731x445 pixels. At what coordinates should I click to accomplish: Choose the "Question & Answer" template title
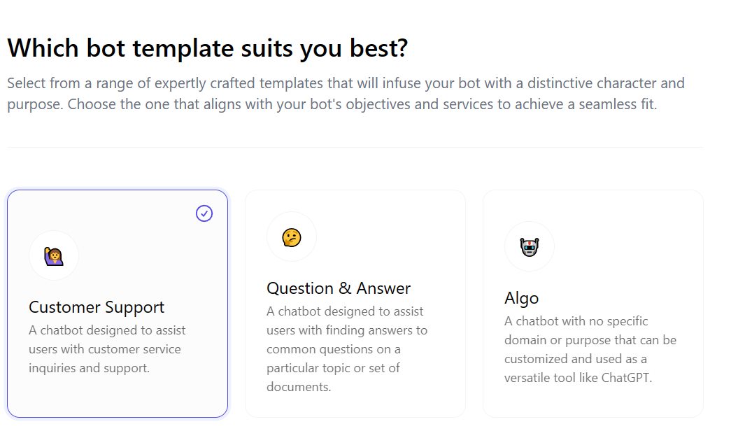pyautogui.click(x=339, y=288)
